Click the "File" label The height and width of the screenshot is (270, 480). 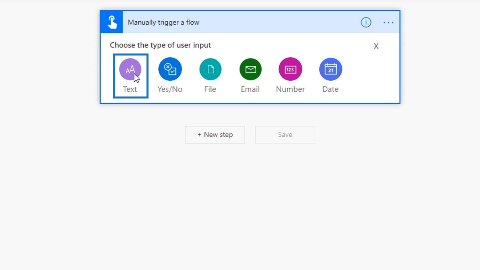[x=210, y=89]
